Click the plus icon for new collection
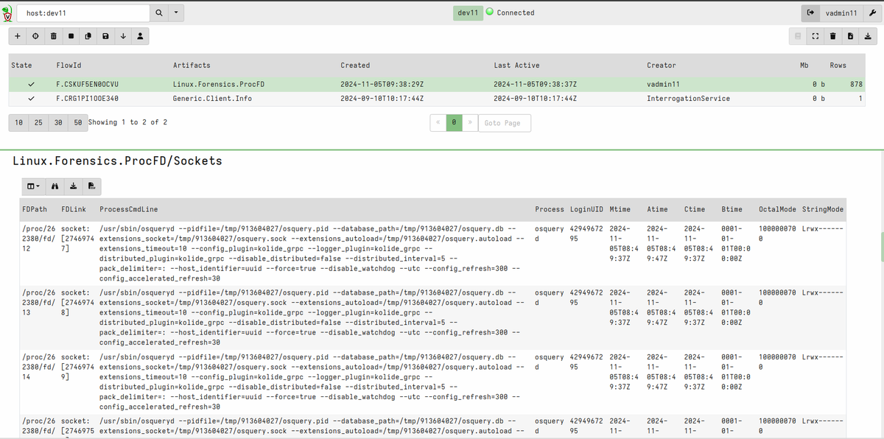 18,35
